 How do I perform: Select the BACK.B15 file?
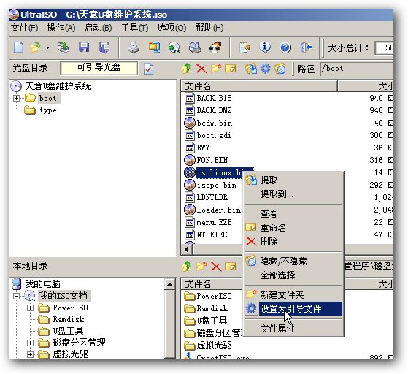[x=214, y=98]
